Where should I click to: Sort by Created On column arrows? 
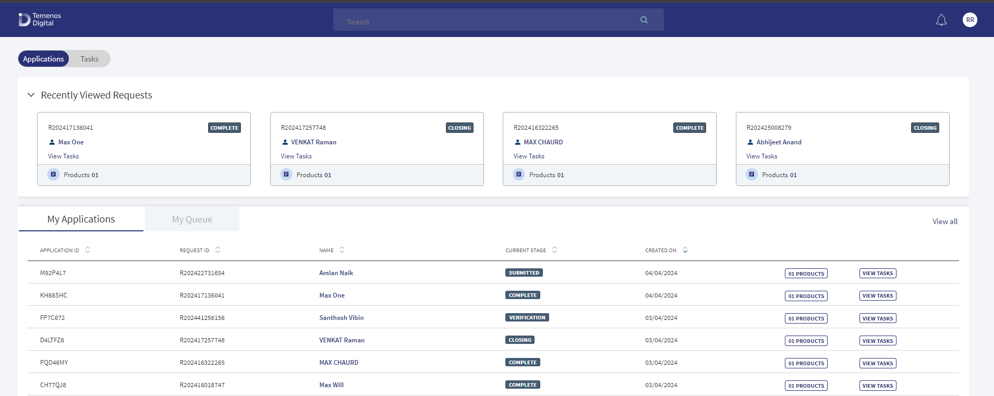(685, 250)
